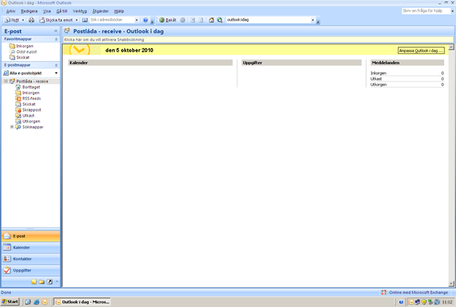Click the Snabbsökning activation info bar

258,39
